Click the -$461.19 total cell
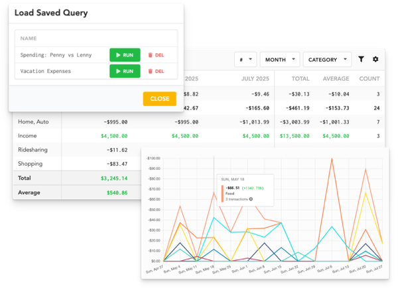398x288 pixels. (297, 108)
